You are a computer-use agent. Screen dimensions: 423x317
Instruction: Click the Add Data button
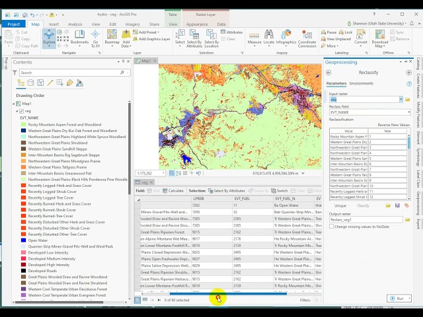coord(126,38)
